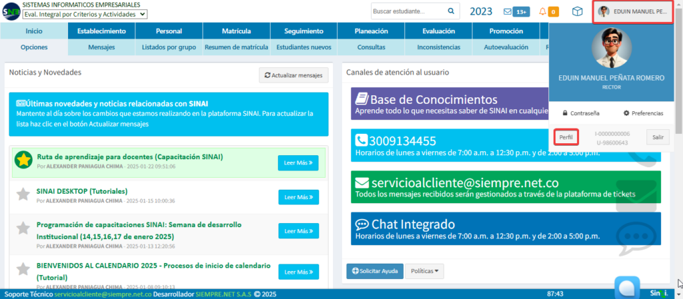Switch to the Matrícula menu tab
This screenshot has height=299, width=683.
(236, 31)
